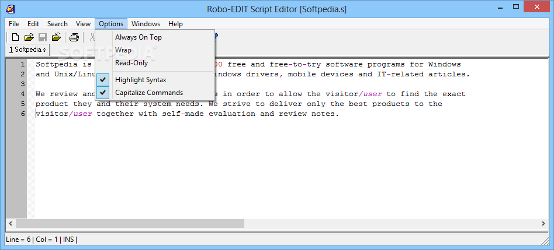
Task: Click line number 3 in the gutter
Action: click(23, 84)
